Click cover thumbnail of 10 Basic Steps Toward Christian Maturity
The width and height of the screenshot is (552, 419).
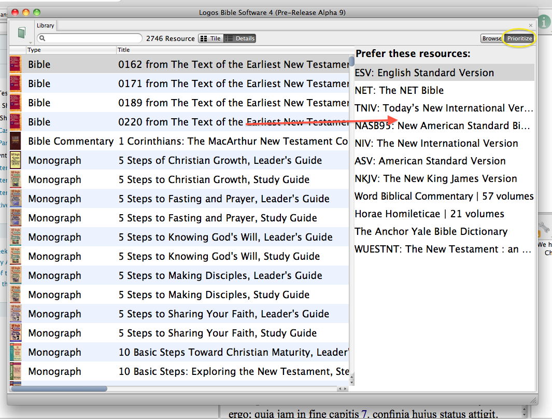coord(16,352)
